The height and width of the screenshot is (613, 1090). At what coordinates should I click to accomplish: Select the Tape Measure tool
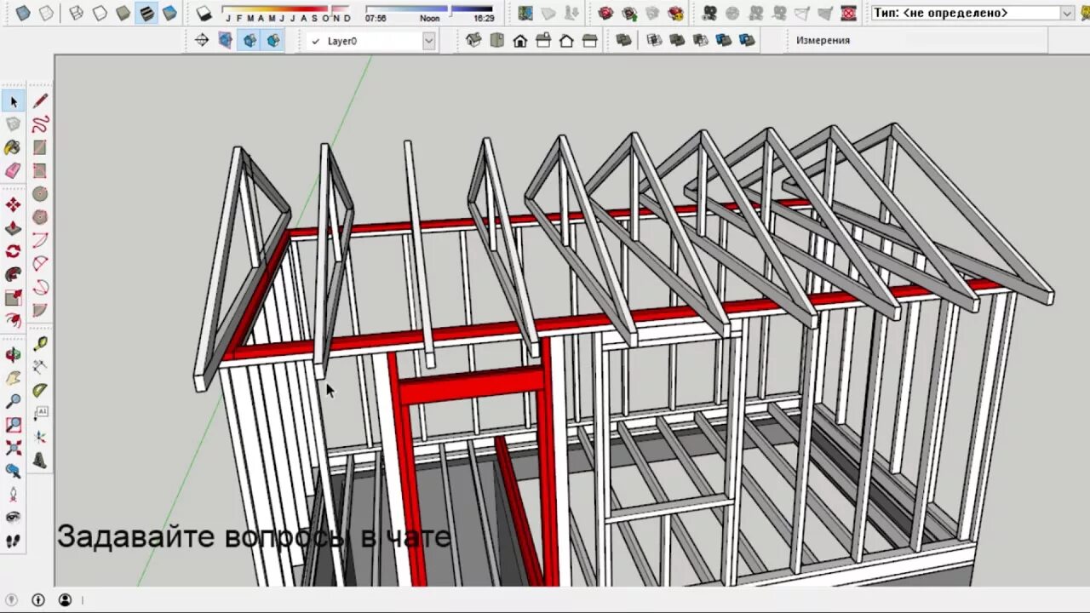(x=40, y=344)
